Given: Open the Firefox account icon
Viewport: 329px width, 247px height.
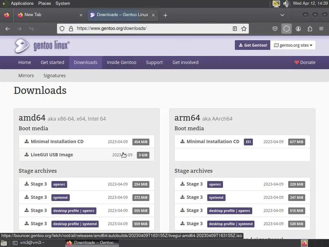Looking at the screenshot, I should click(298, 29).
